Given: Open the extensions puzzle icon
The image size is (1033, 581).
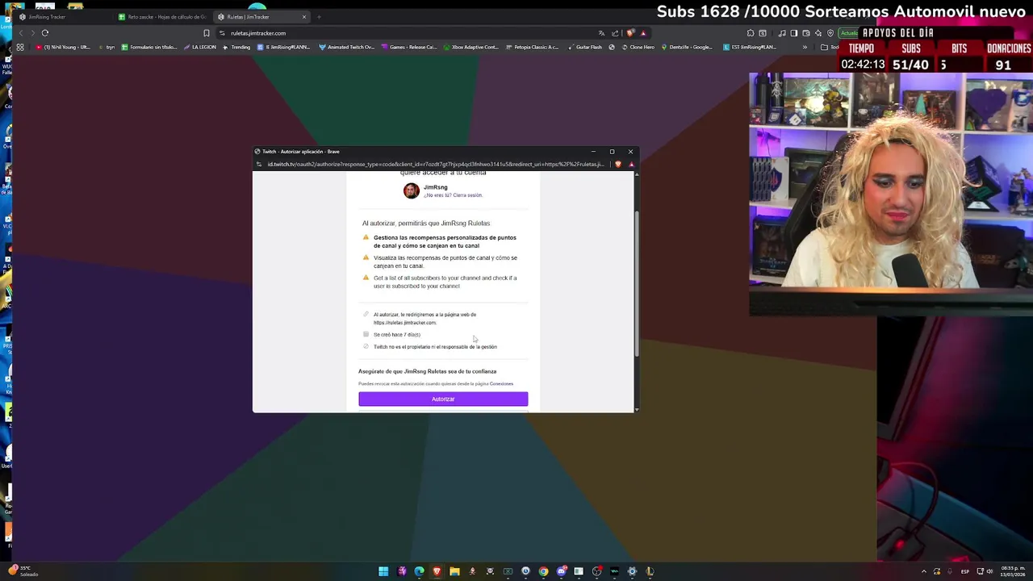Looking at the screenshot, I should [x=751, y=33].
